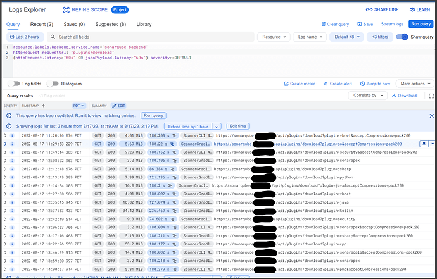Expand the 12:37:53.433 log entry
The image size is (437, 279).
(x=5, y=211)
